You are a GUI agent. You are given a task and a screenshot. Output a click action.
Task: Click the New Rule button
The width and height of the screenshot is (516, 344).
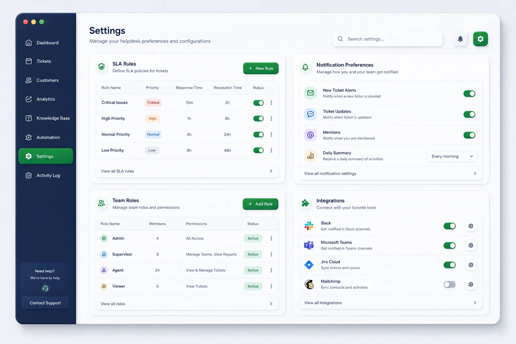pos(261,68)
